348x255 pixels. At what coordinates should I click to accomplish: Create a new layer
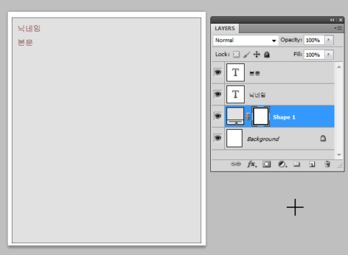tap(312, 164)
